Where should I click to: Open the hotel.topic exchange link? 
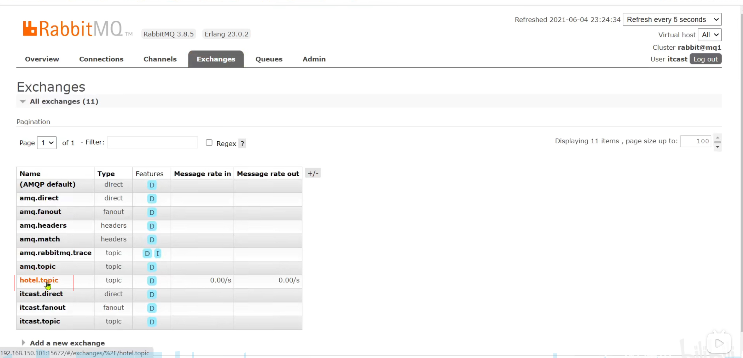[x=39, y=280]
